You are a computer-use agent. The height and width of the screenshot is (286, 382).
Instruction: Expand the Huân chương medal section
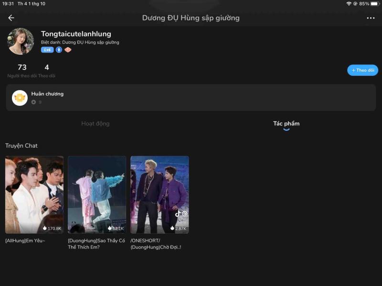tap(191, 97)
